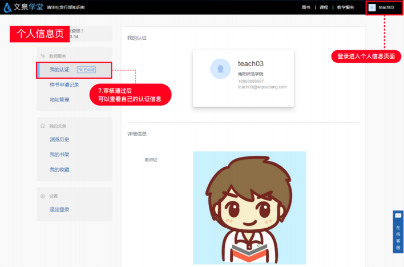Open 浏览历史 in sidebar
This screenshot has height=267, width=404.
[x=59, y=139]
